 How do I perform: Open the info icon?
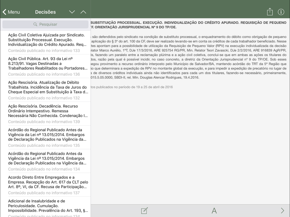click(x=281, y=12)
